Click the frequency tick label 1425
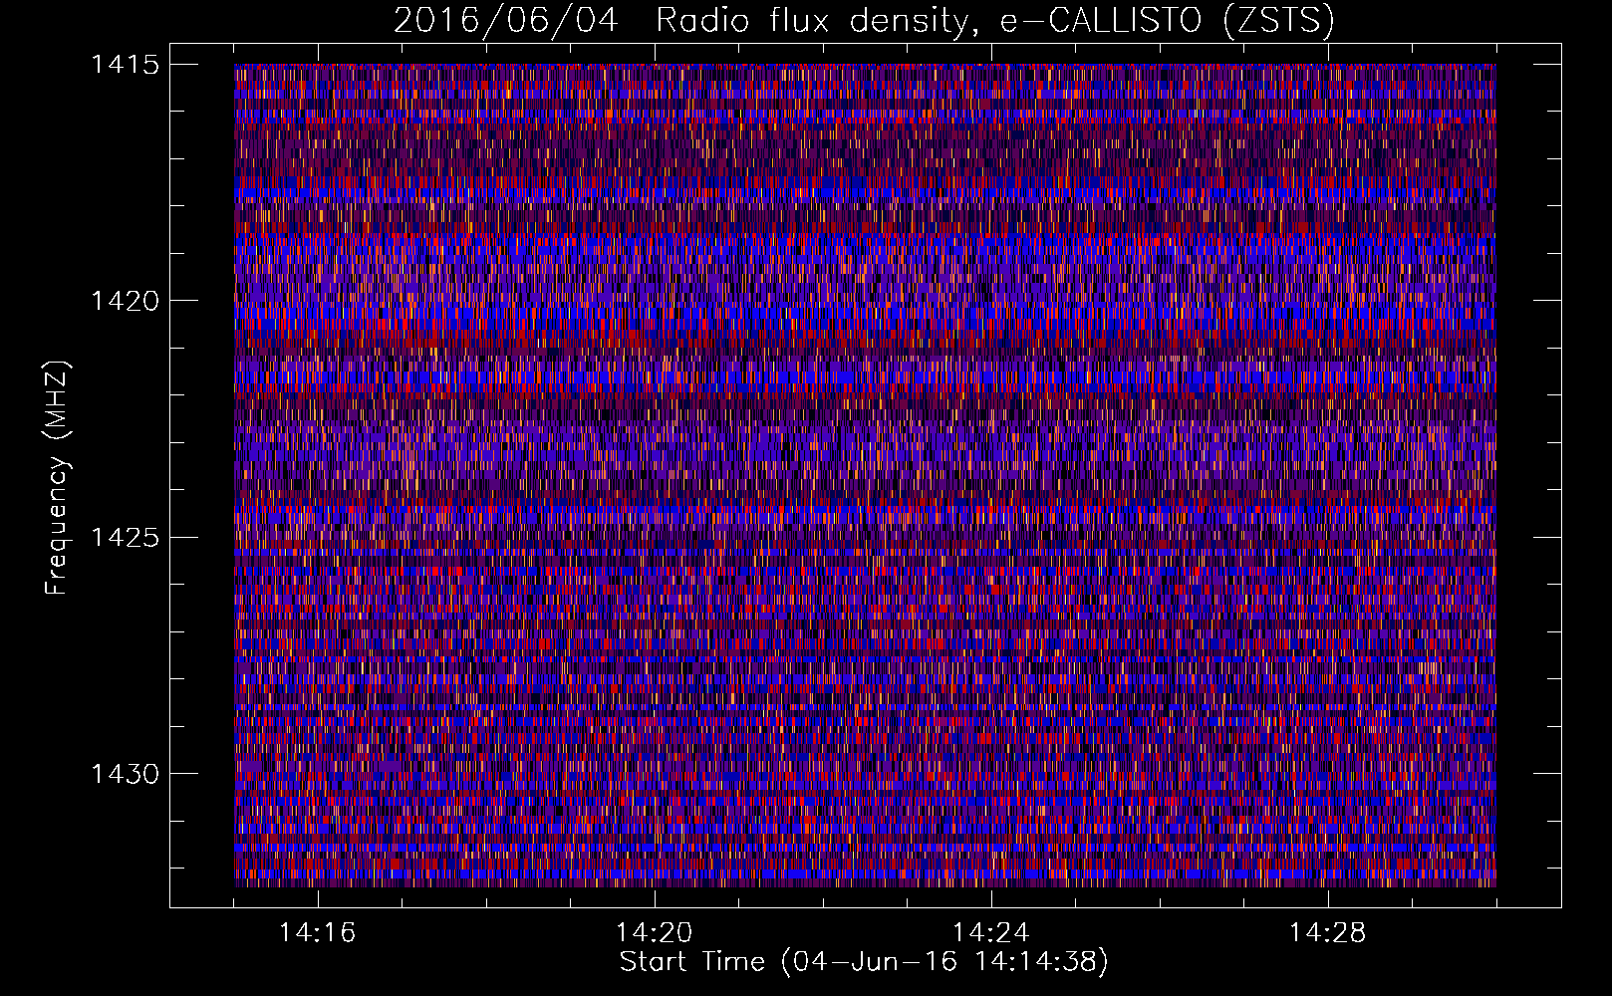Viewport: 1612px width, 996px height. click(125, 538)
